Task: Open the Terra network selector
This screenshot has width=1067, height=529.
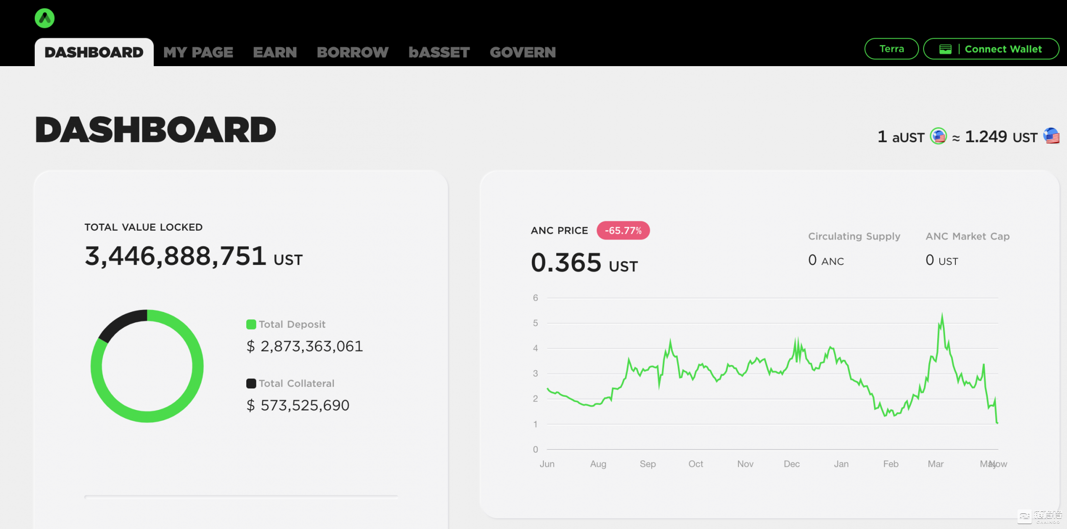Action: click(x=891, y=49)
